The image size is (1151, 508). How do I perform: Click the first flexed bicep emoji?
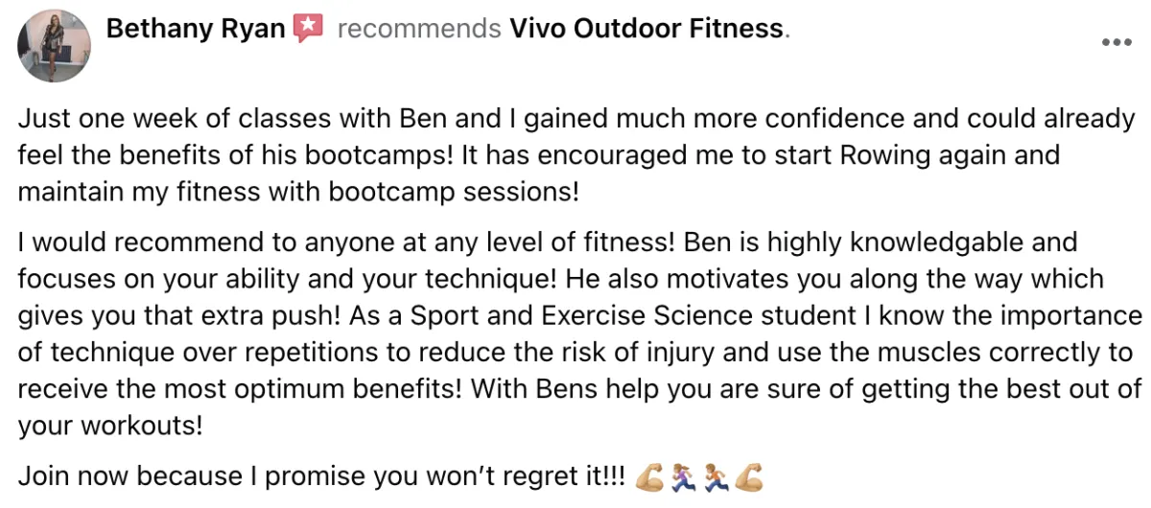[x=649, y=476]
